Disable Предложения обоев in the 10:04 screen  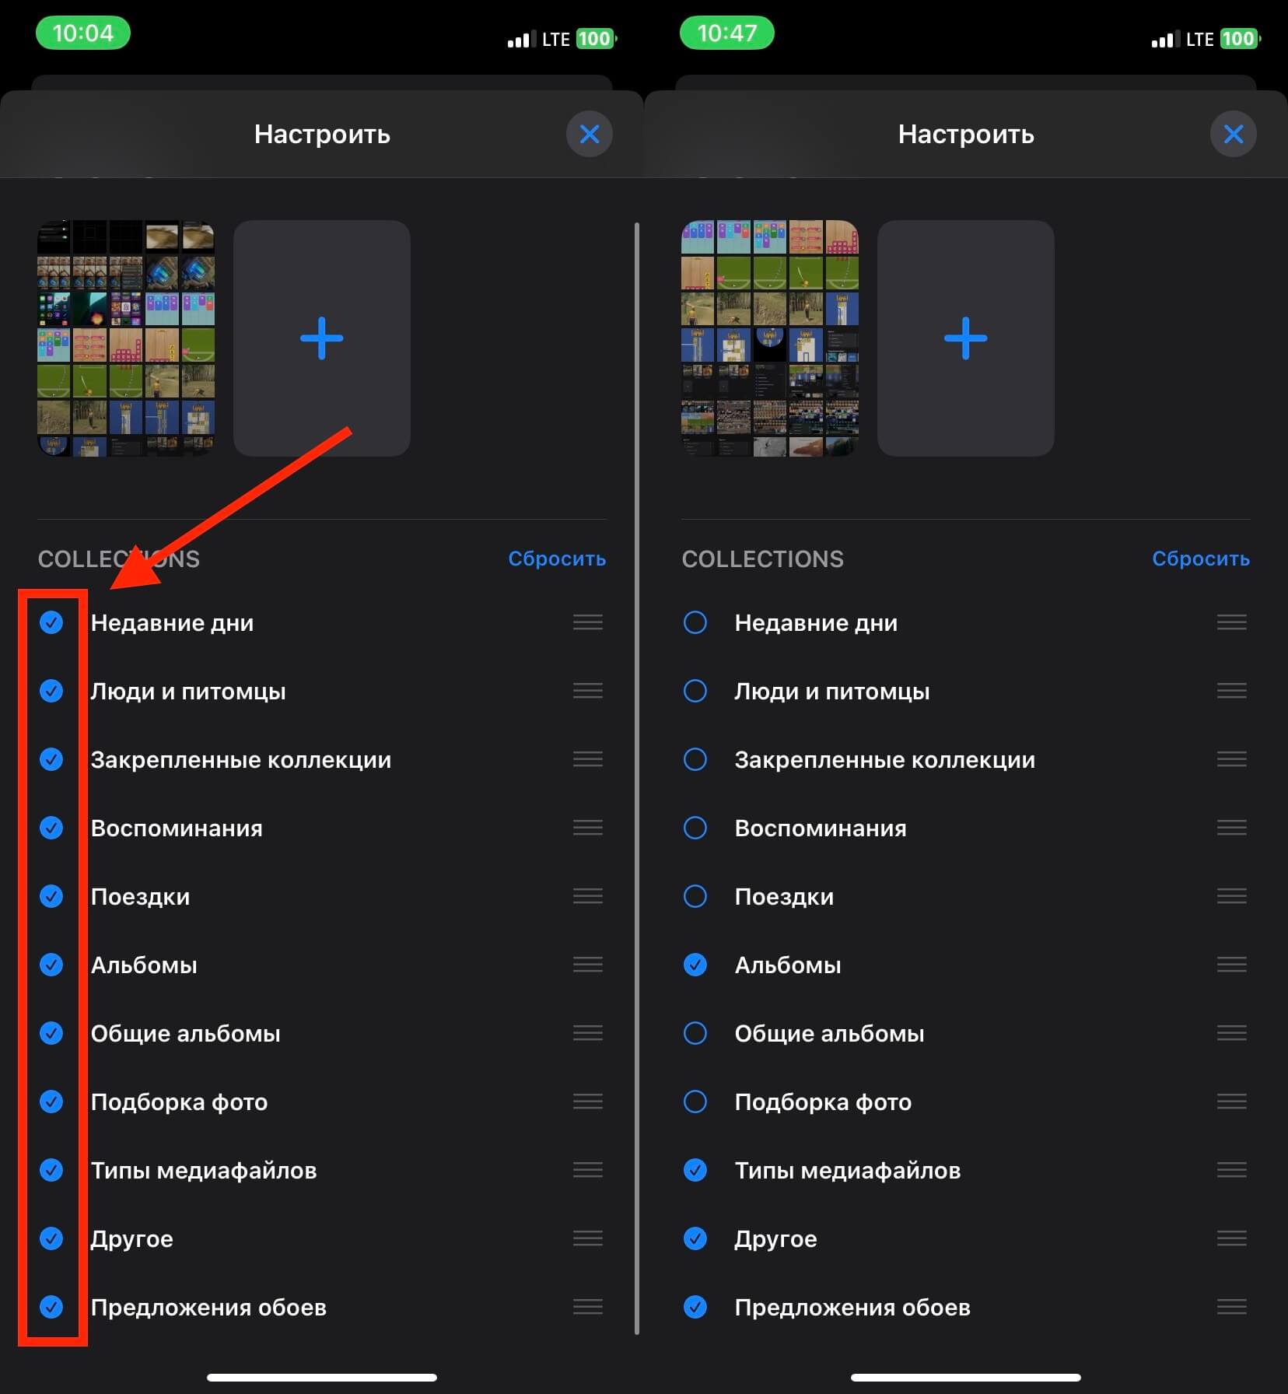click(x=51, y=1307)
